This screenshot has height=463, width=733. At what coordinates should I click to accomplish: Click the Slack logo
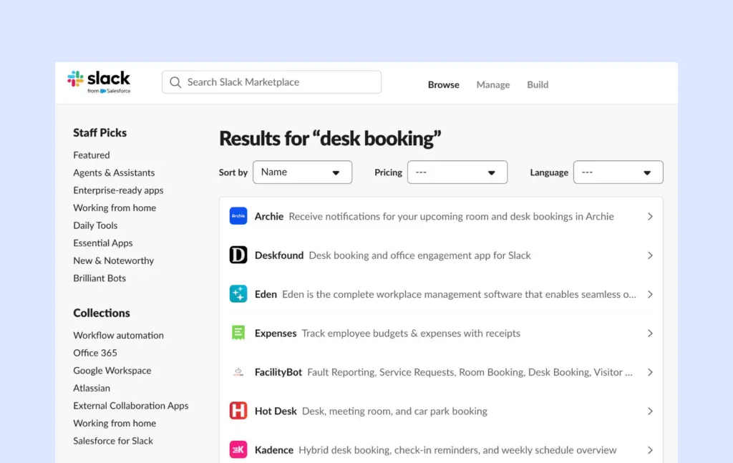99,82
